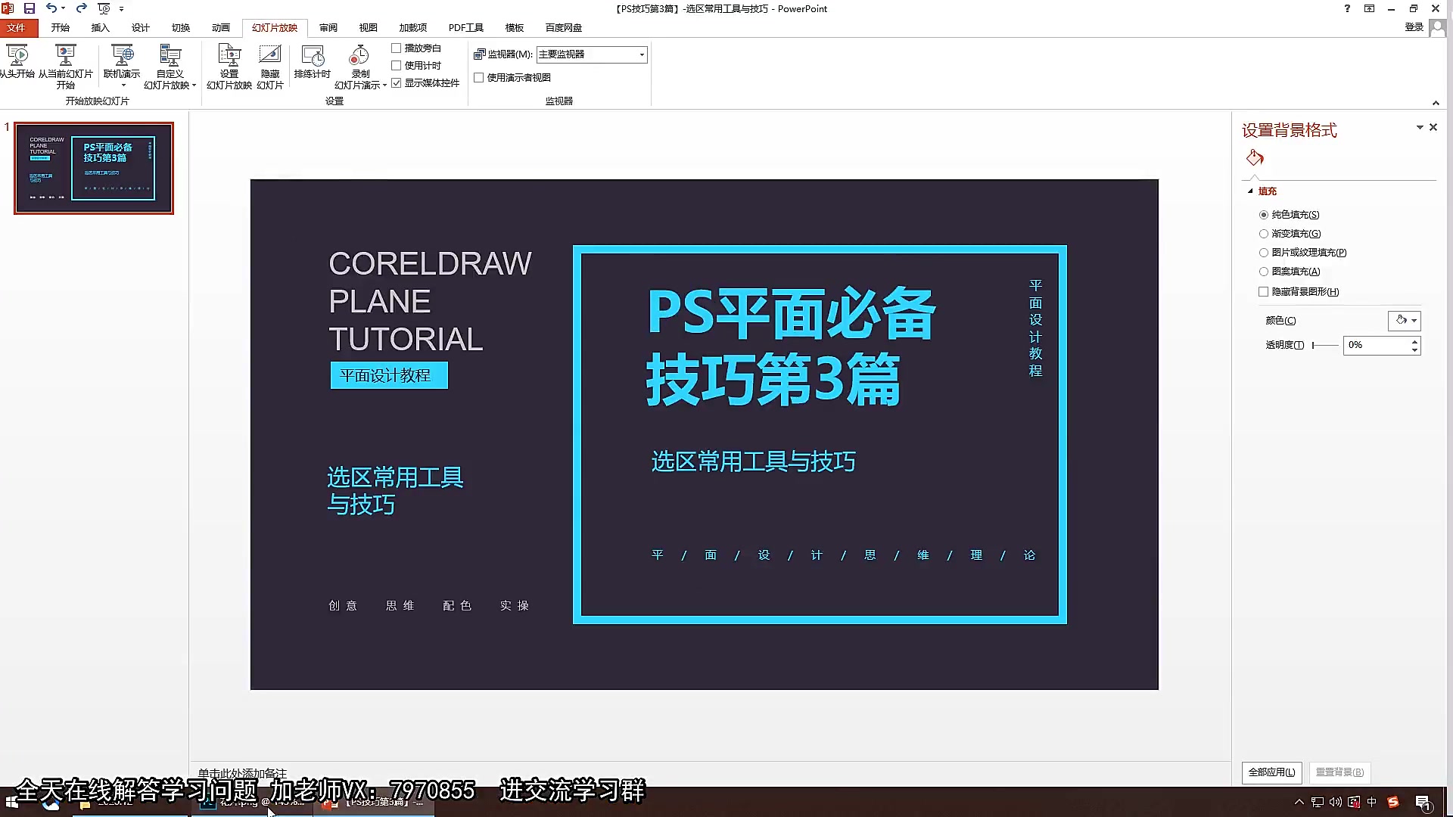Switch to the 设计 Design tab
The image size is (1453, 817).
[x=141, y=27]
